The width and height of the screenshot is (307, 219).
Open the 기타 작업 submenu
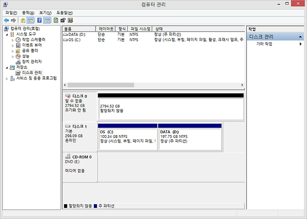[276, 44]
